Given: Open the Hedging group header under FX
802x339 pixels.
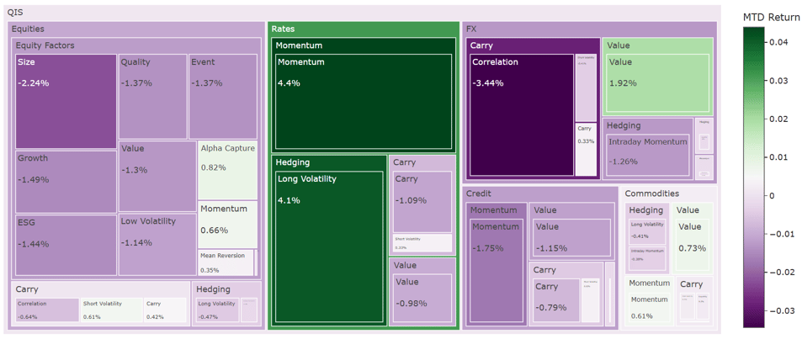Looking at the screenshot, I should tap(647, 125).
